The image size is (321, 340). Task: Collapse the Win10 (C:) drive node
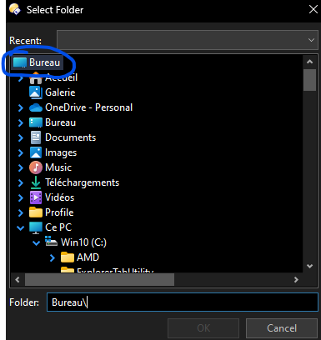tap(36, 243)
